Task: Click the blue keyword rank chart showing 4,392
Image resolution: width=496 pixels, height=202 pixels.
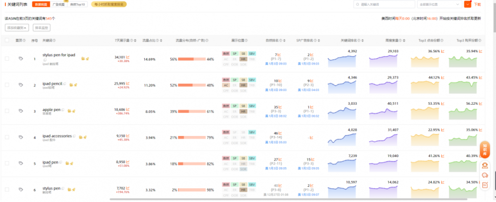Action: pos(342,60)
